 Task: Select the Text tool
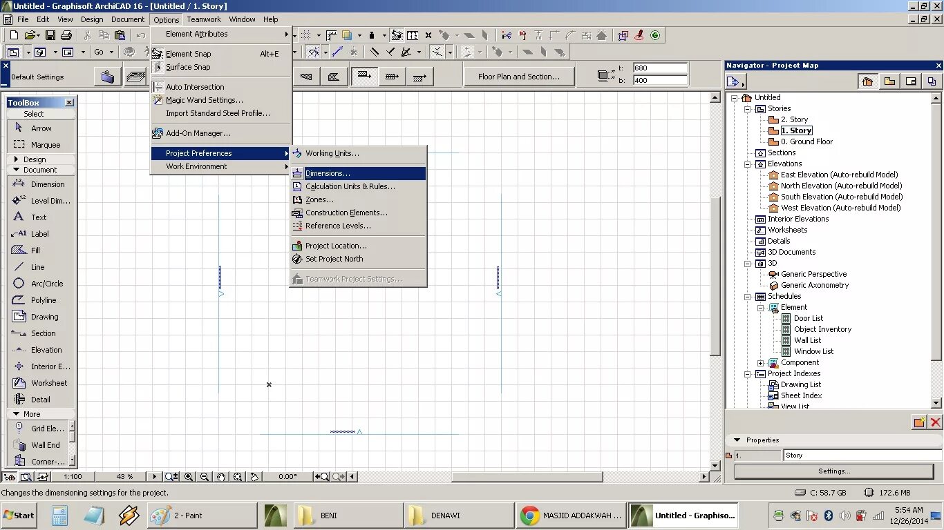tap(41, 217)
